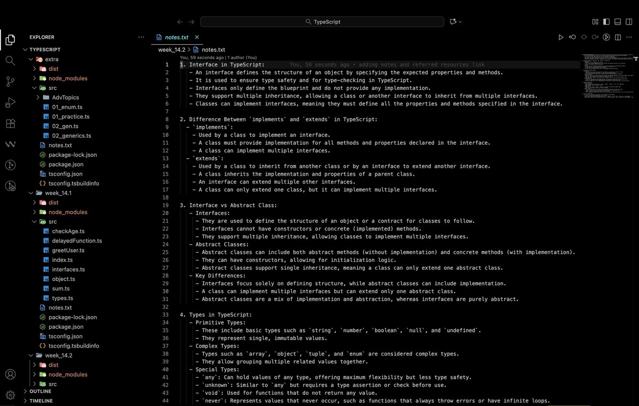Collapse the TYPESCRIPT root folder
Viewport: 639px width, 406px height.
click(25, 49)
